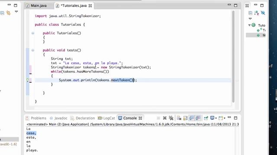The image size is (277, 155).
Task: Click the editor vertical scrollbar
Action: point(233,56)
